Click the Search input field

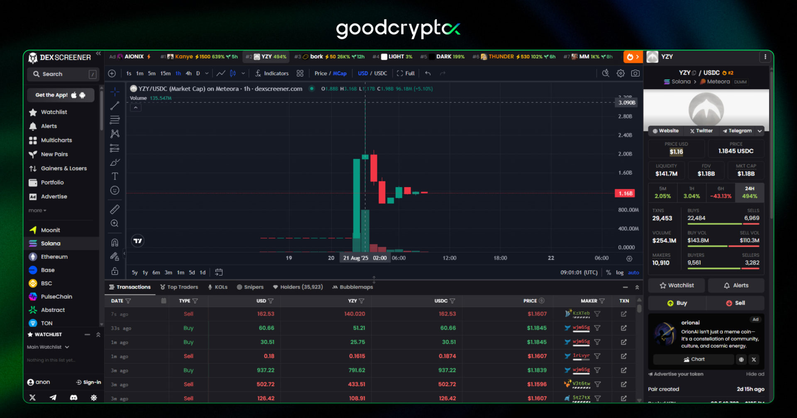coord(62,74)
